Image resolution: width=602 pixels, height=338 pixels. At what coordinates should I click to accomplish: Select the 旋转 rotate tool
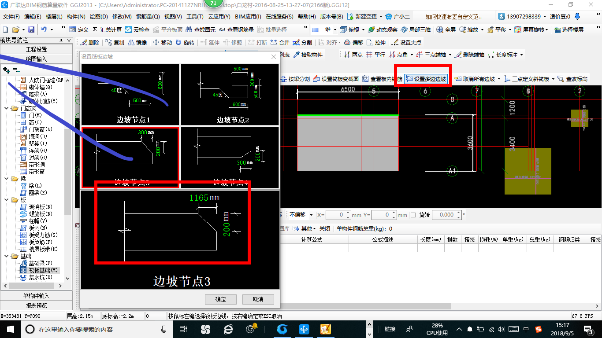coord(185,43)
